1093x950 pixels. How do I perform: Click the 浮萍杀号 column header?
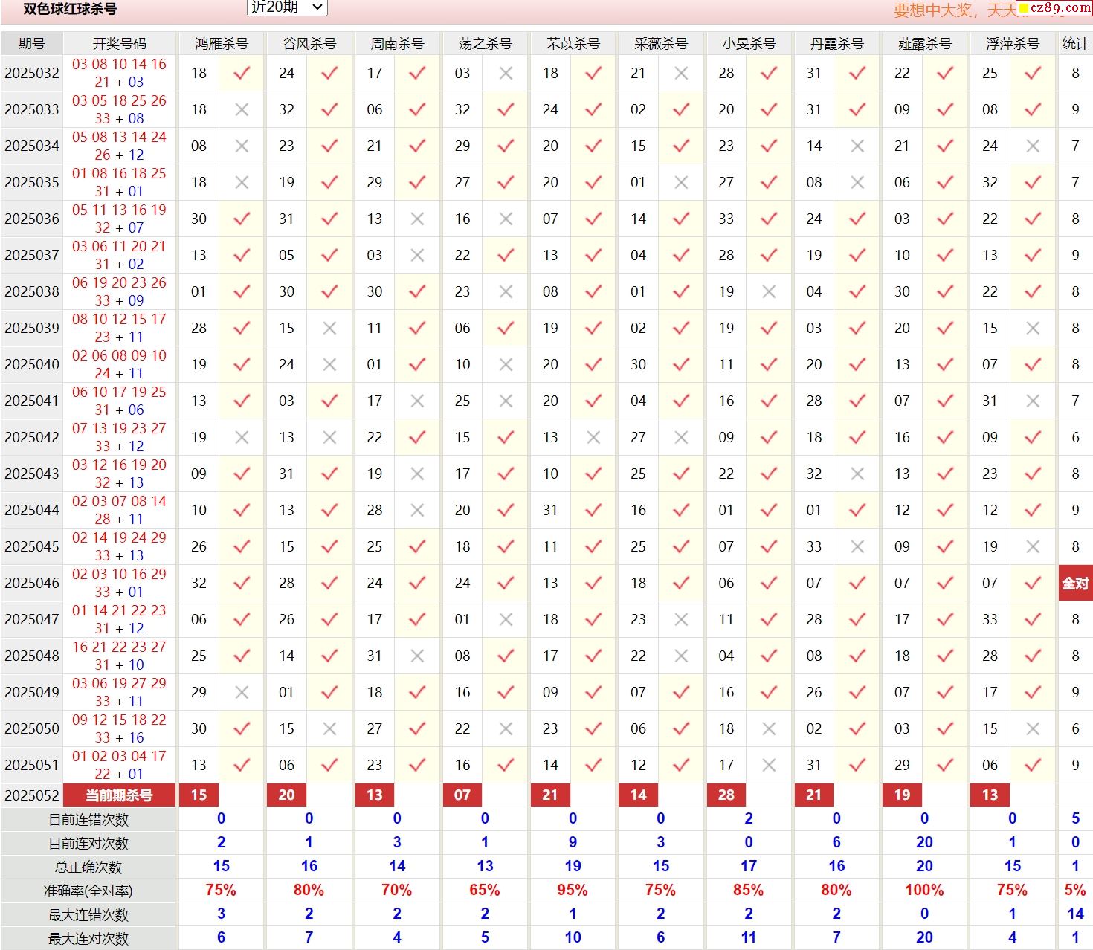1012,43
